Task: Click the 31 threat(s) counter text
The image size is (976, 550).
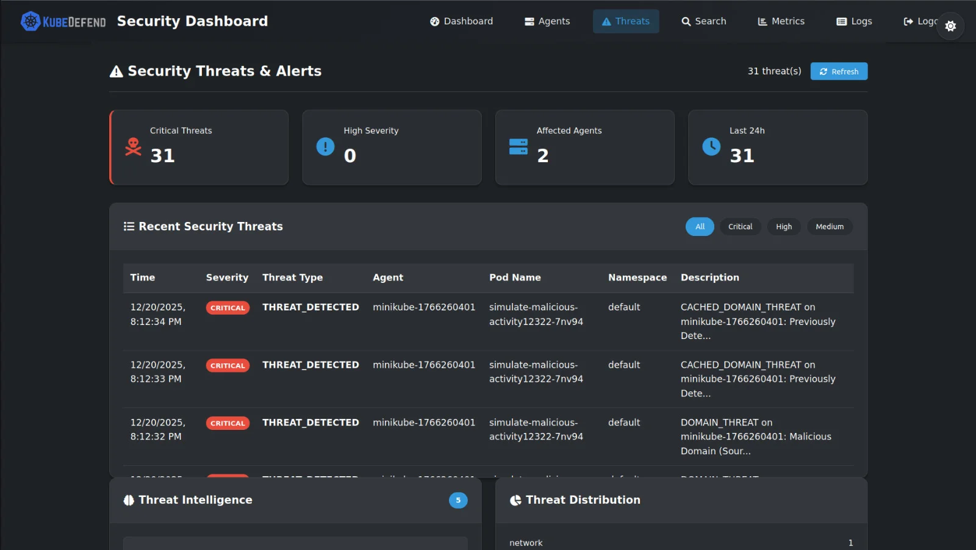Action: click(x=775, y=71)
